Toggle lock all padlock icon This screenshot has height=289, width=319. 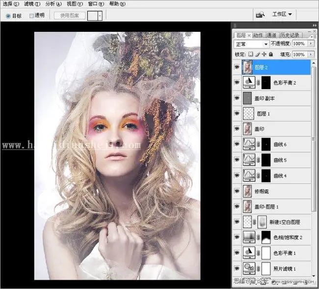pos(271,54)
